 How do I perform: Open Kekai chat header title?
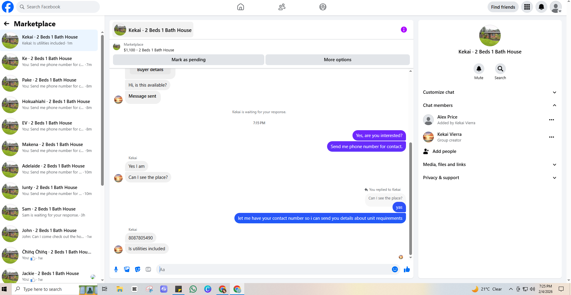coord(153,30)
